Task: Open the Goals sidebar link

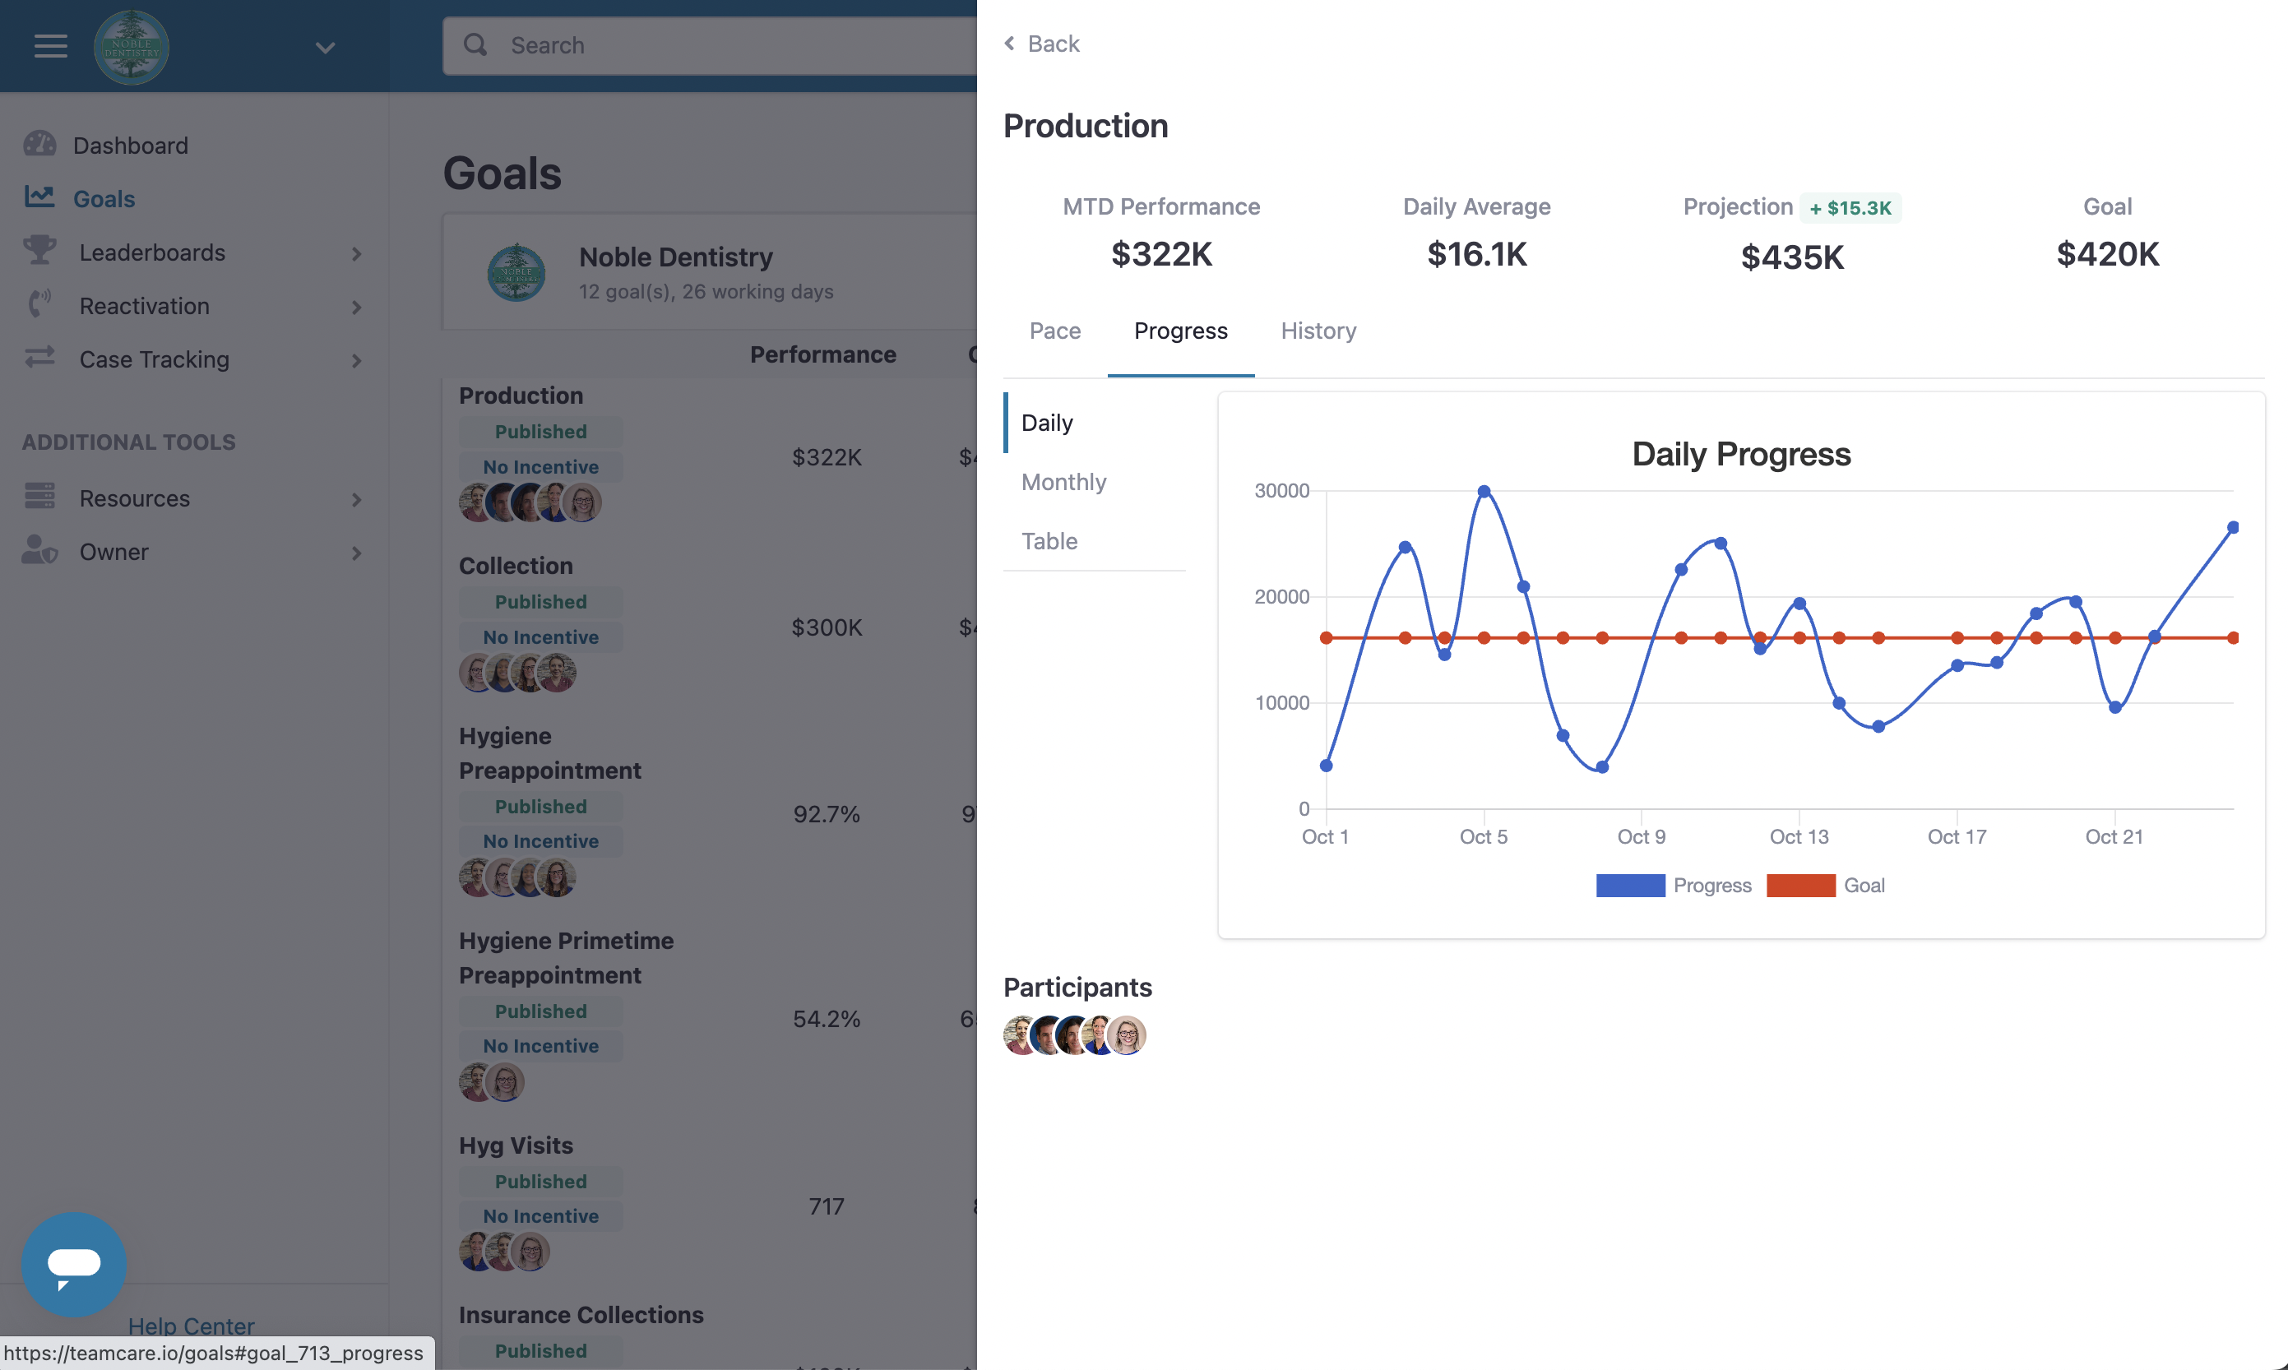Action: pyautogui.click(x=104, y=198)
